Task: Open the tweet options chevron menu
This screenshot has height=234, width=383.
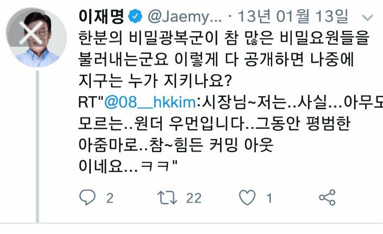Action: coord(367,17)
